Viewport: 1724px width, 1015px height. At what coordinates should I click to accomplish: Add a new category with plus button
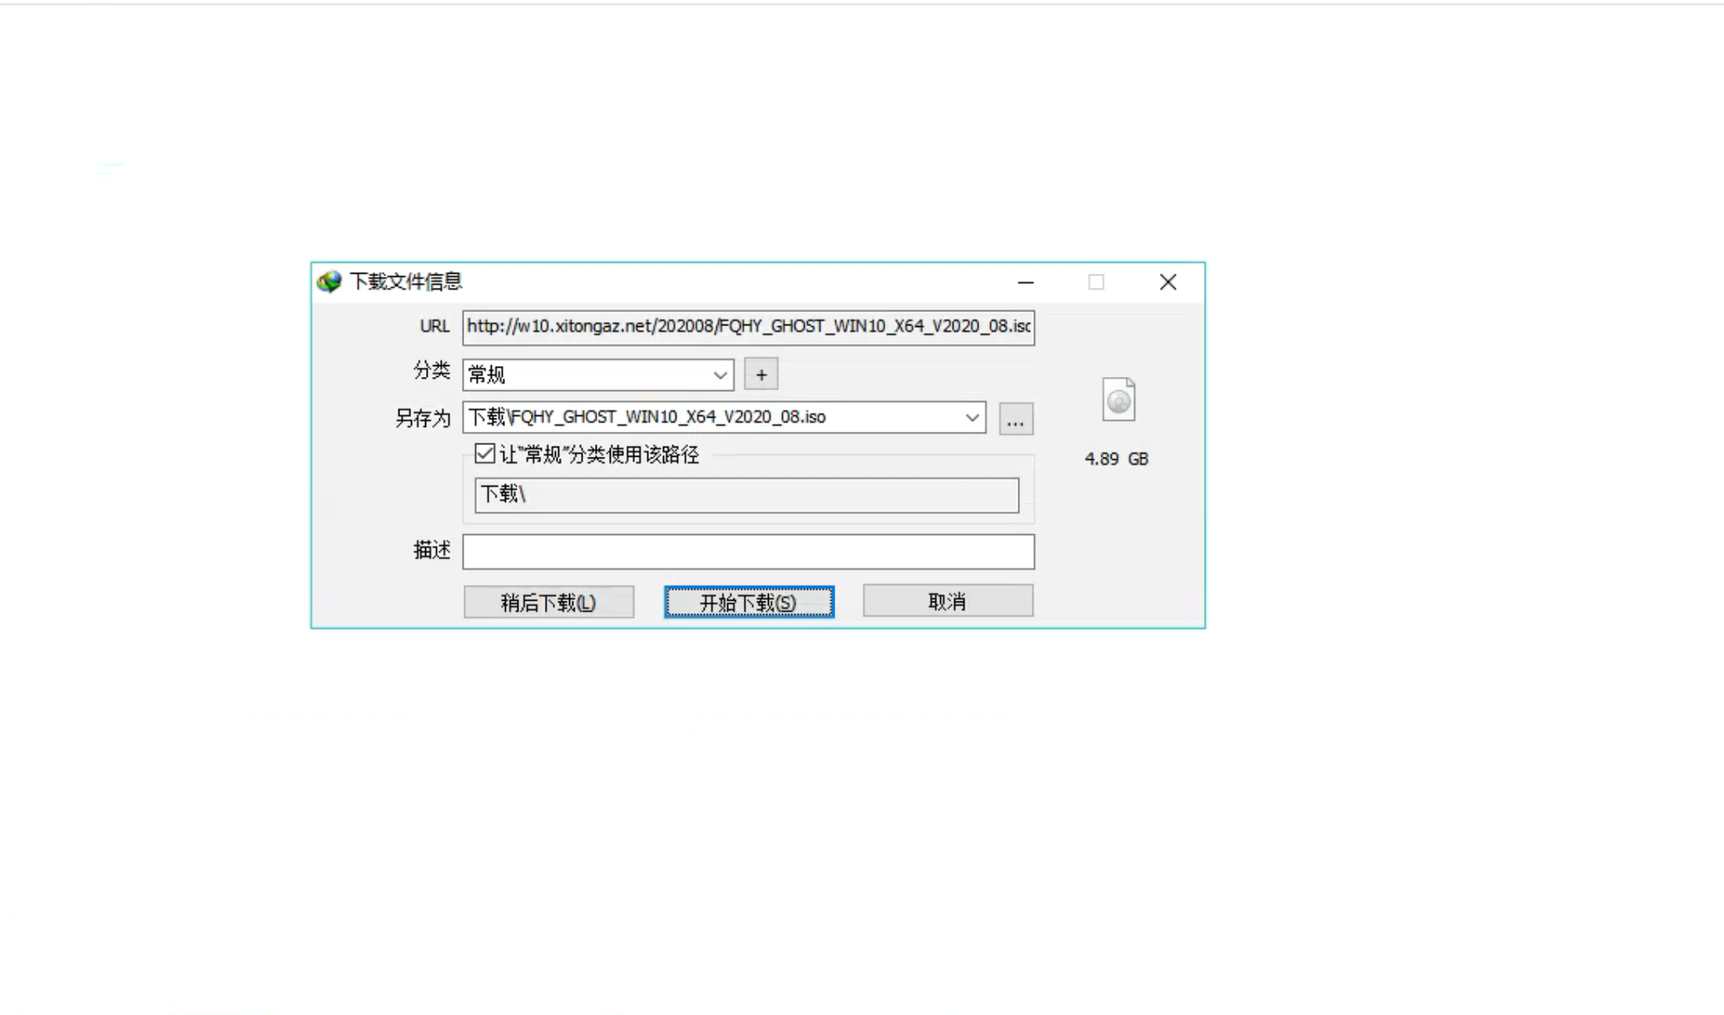760,374
